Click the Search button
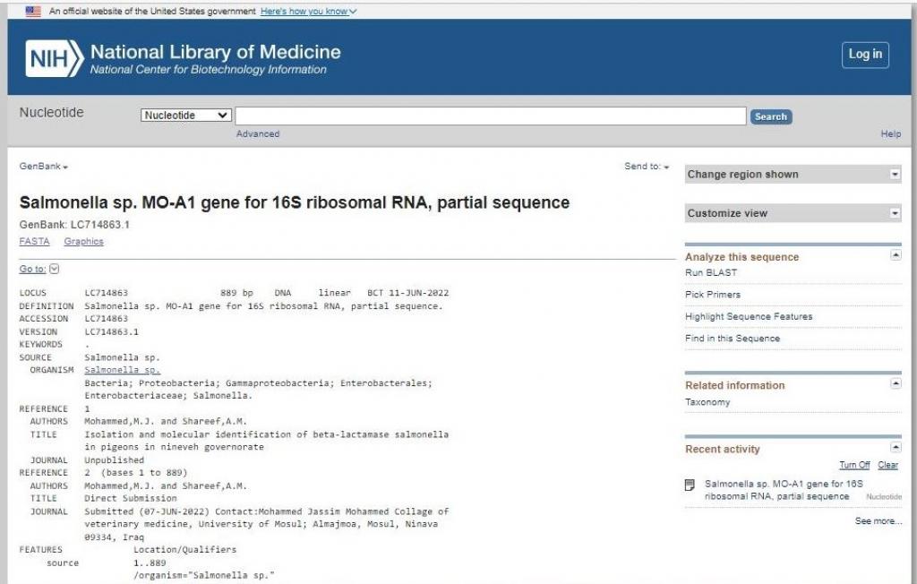The height and width of the screenshot is (584, 917). pyautogui.click(x=770, y=116)
